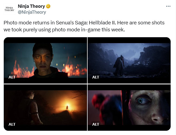This screenshot has height=135, width=176.
Task: Open the Ninja Theory profile avatar
Action: (x=9, y=9)
